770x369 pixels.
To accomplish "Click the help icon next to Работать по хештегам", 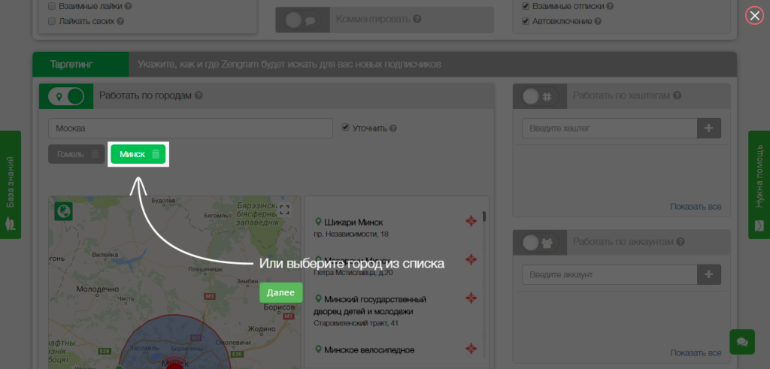I will pos(678,95).
